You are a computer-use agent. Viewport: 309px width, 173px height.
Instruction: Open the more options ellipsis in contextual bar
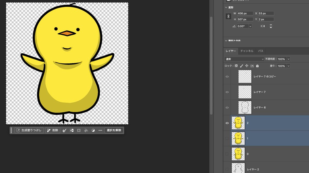(100, 130)
